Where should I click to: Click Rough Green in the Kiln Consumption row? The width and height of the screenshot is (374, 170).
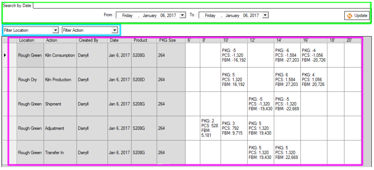click(x=30, y=55)
